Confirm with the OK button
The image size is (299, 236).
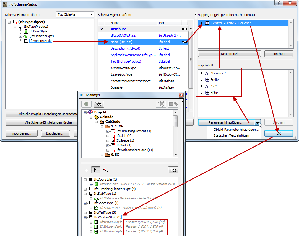(279, 133)
